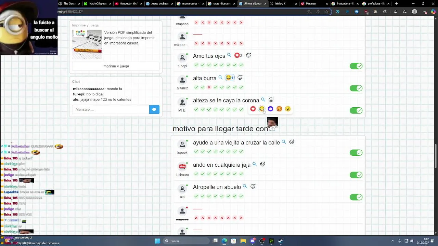This screenshot has width=438, height=246.
Task: Add reaction to 'ayude a una viejita a cruzar la calle'
Action: 292,142
